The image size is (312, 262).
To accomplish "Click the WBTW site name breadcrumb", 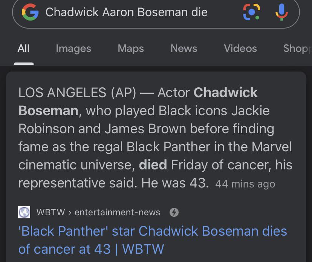I will click(x=50, y=212).
